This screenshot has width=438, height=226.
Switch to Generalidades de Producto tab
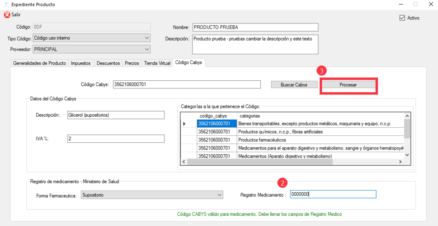click(x=40, y=63)
